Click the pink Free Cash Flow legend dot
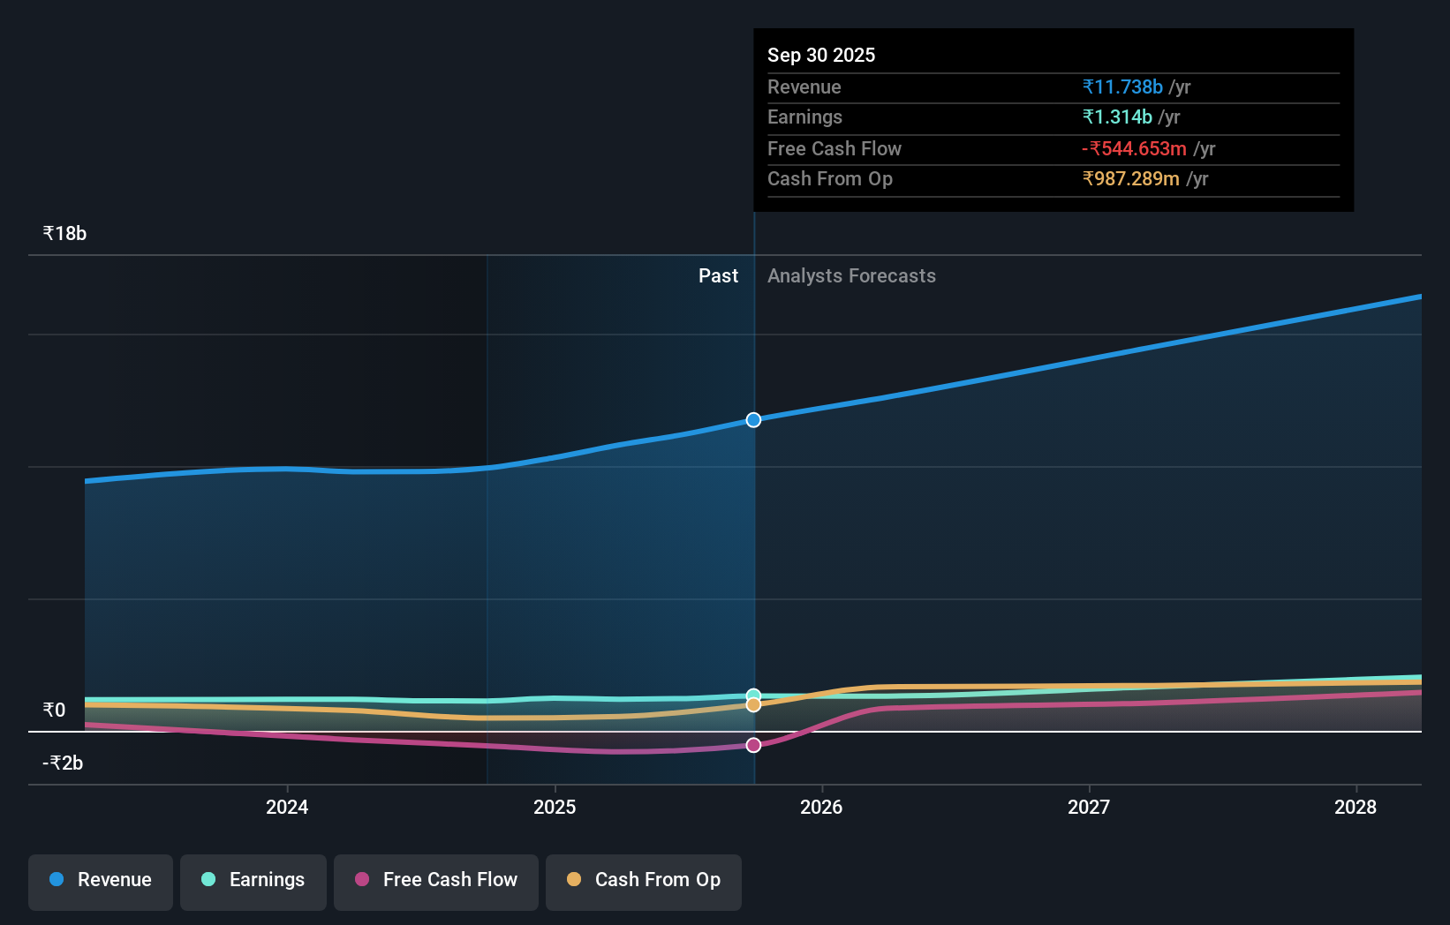The height and width of the screenshot is (925, 1450). tap(360, 880)
